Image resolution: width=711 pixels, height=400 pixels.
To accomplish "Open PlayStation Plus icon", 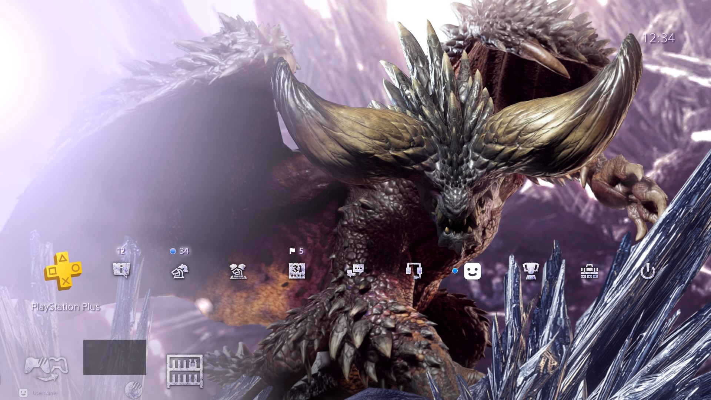I will click(63, 271).
